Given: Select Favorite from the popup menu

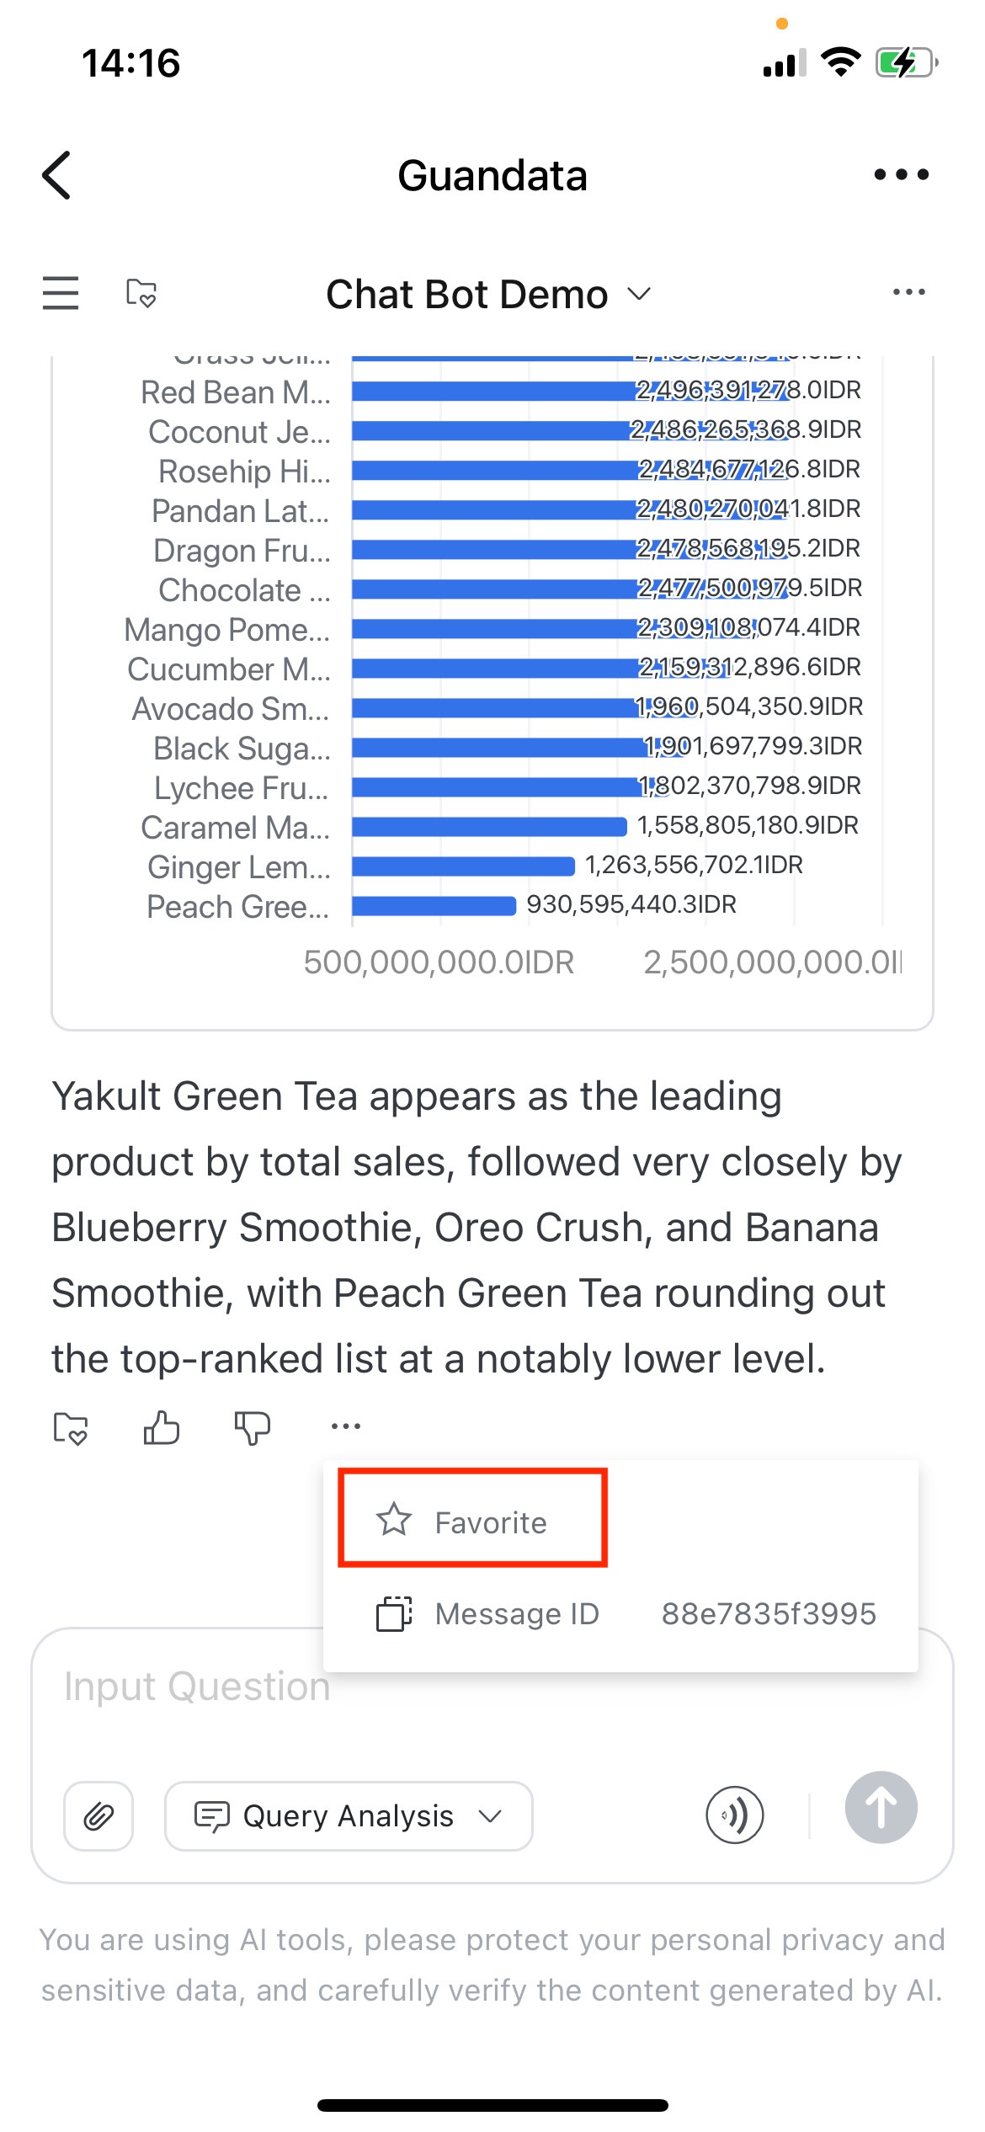Looking at the screenshot, I should tap(472, 1522).
